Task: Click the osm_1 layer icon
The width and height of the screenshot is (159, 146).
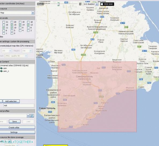Action: coord(1,71)
